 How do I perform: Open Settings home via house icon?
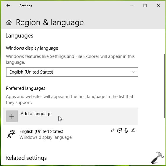(x=9, y=22)
